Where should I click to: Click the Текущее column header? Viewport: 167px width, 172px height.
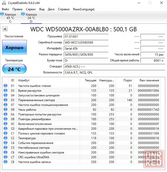point(89,80)
